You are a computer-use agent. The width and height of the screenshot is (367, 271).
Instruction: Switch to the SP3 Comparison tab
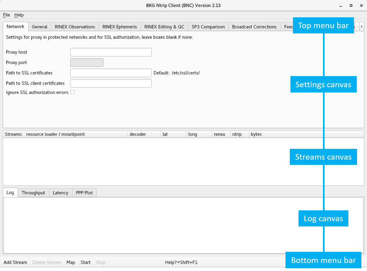[208, 27]
